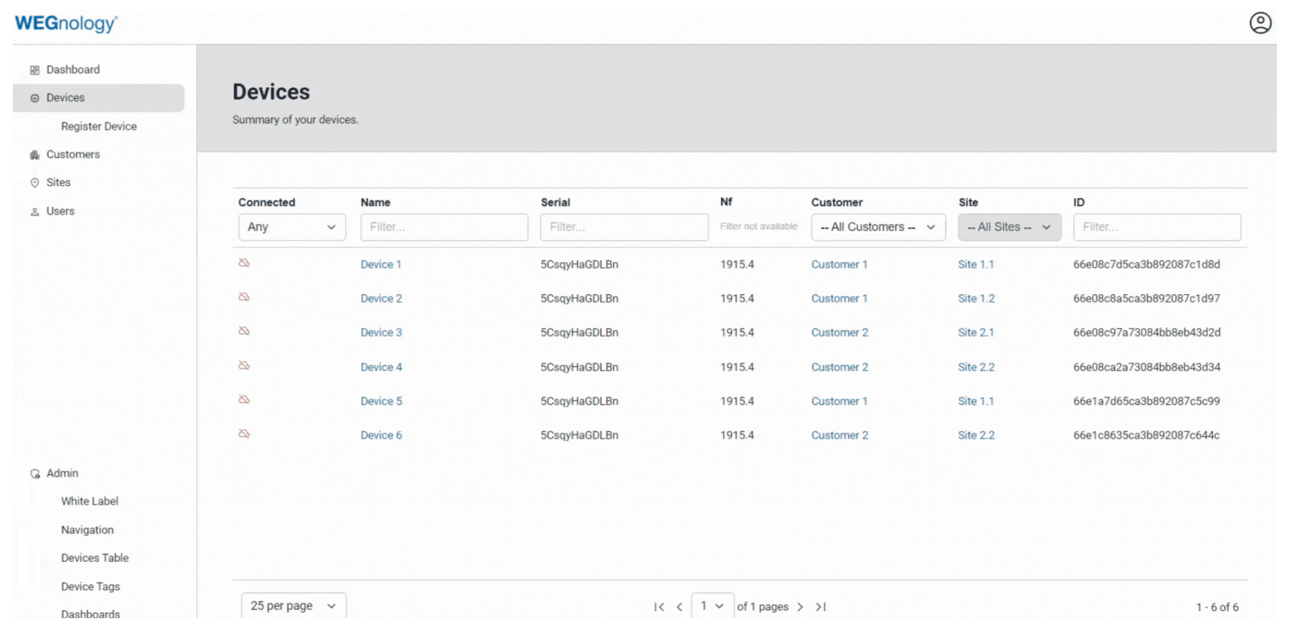Image resolution: width=1289 pixels, height=644 pixels.
Task: Open the All Sites filter dropdown
Action: point(1009,227)
